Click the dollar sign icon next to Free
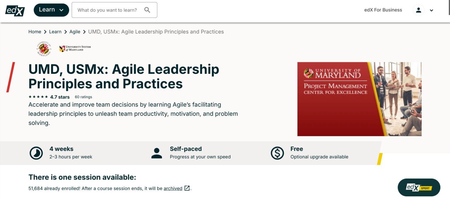The image size is (450, 198). (277, 153)
